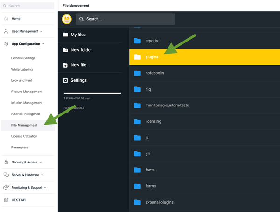Open Infusion Management

[27, 103]
